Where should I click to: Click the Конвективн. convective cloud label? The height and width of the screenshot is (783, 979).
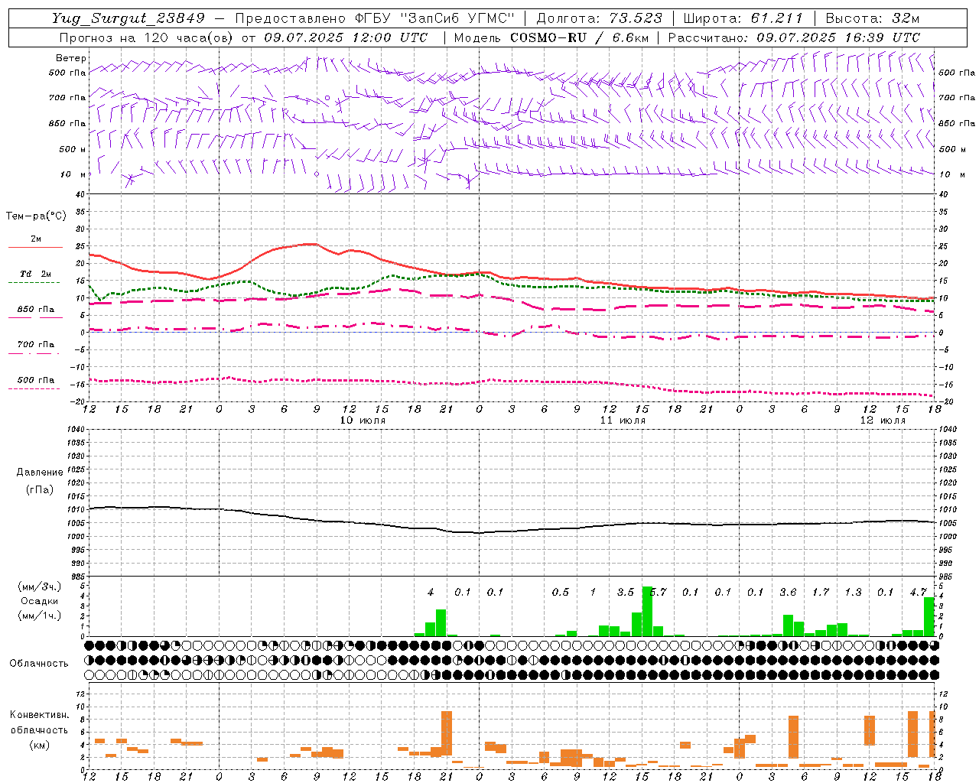click(x=39, y=715)
